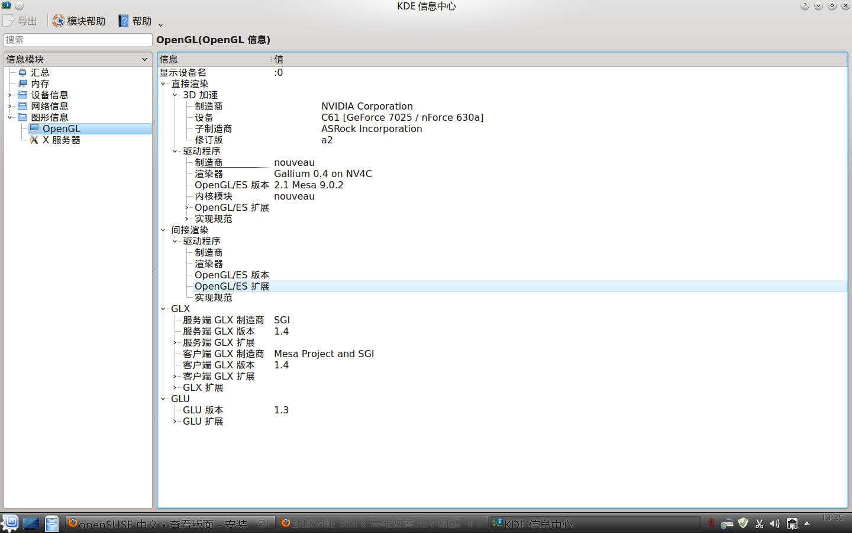Screen dimensions: 852x533
Task: Expand 客户端 GLX 扩展
Action: point(175,376)
